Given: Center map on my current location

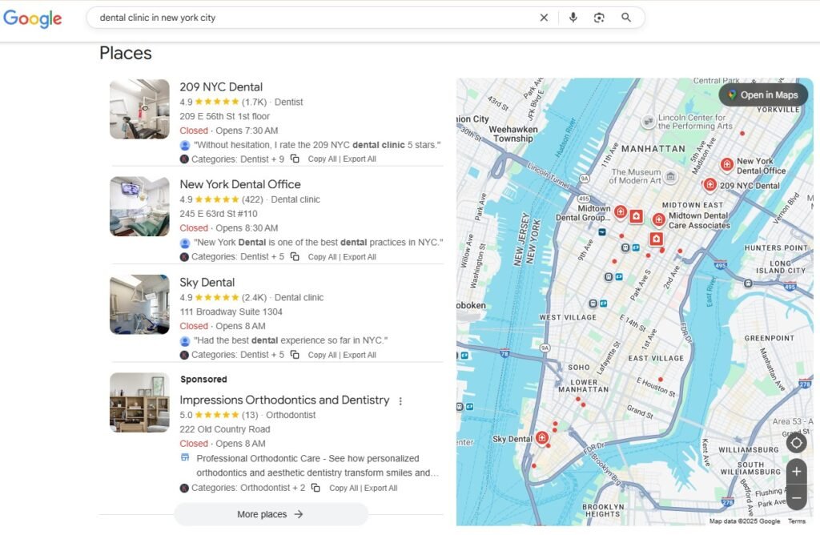Looking at the screenshot, I should (x=796, y=443).
